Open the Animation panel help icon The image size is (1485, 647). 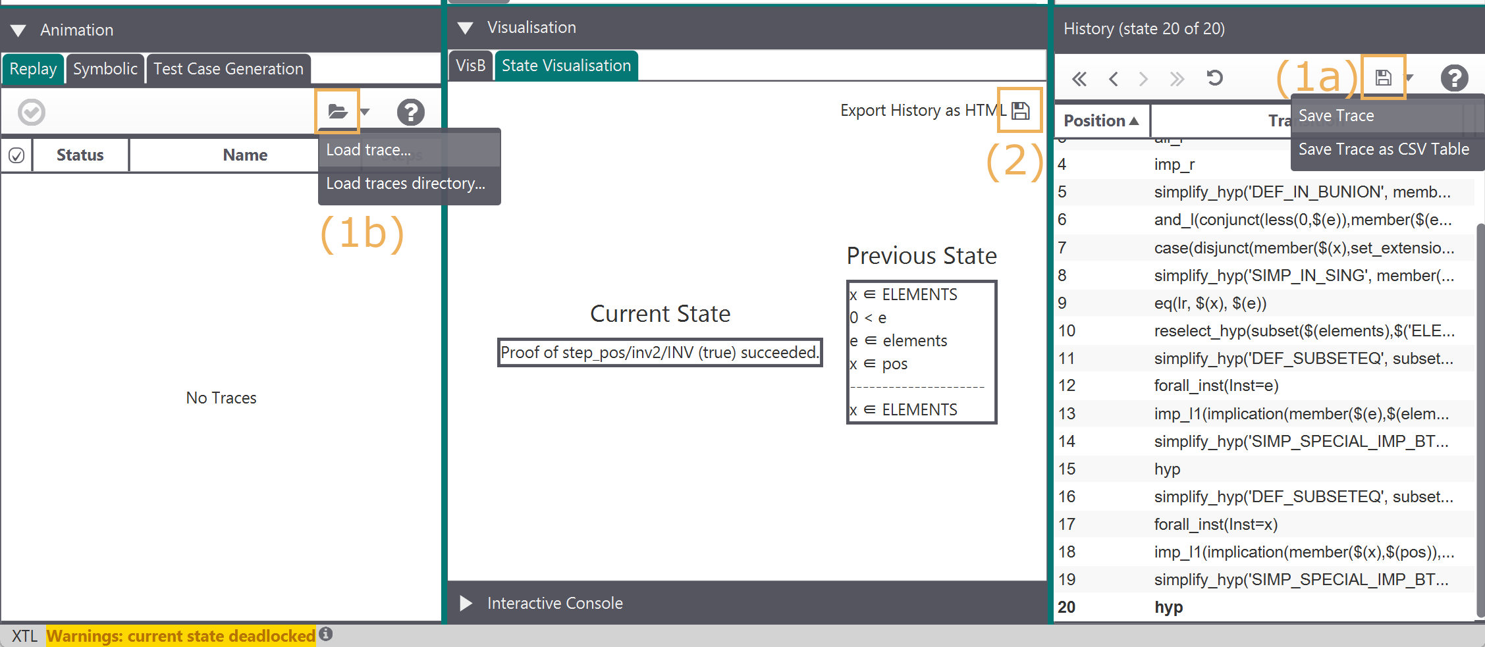coord(410,112)
